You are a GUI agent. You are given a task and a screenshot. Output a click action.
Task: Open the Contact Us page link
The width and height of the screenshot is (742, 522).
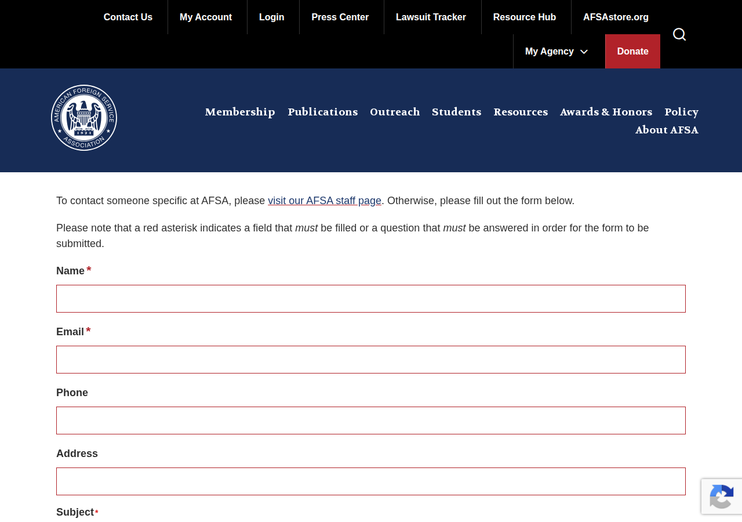pos(128,17)
